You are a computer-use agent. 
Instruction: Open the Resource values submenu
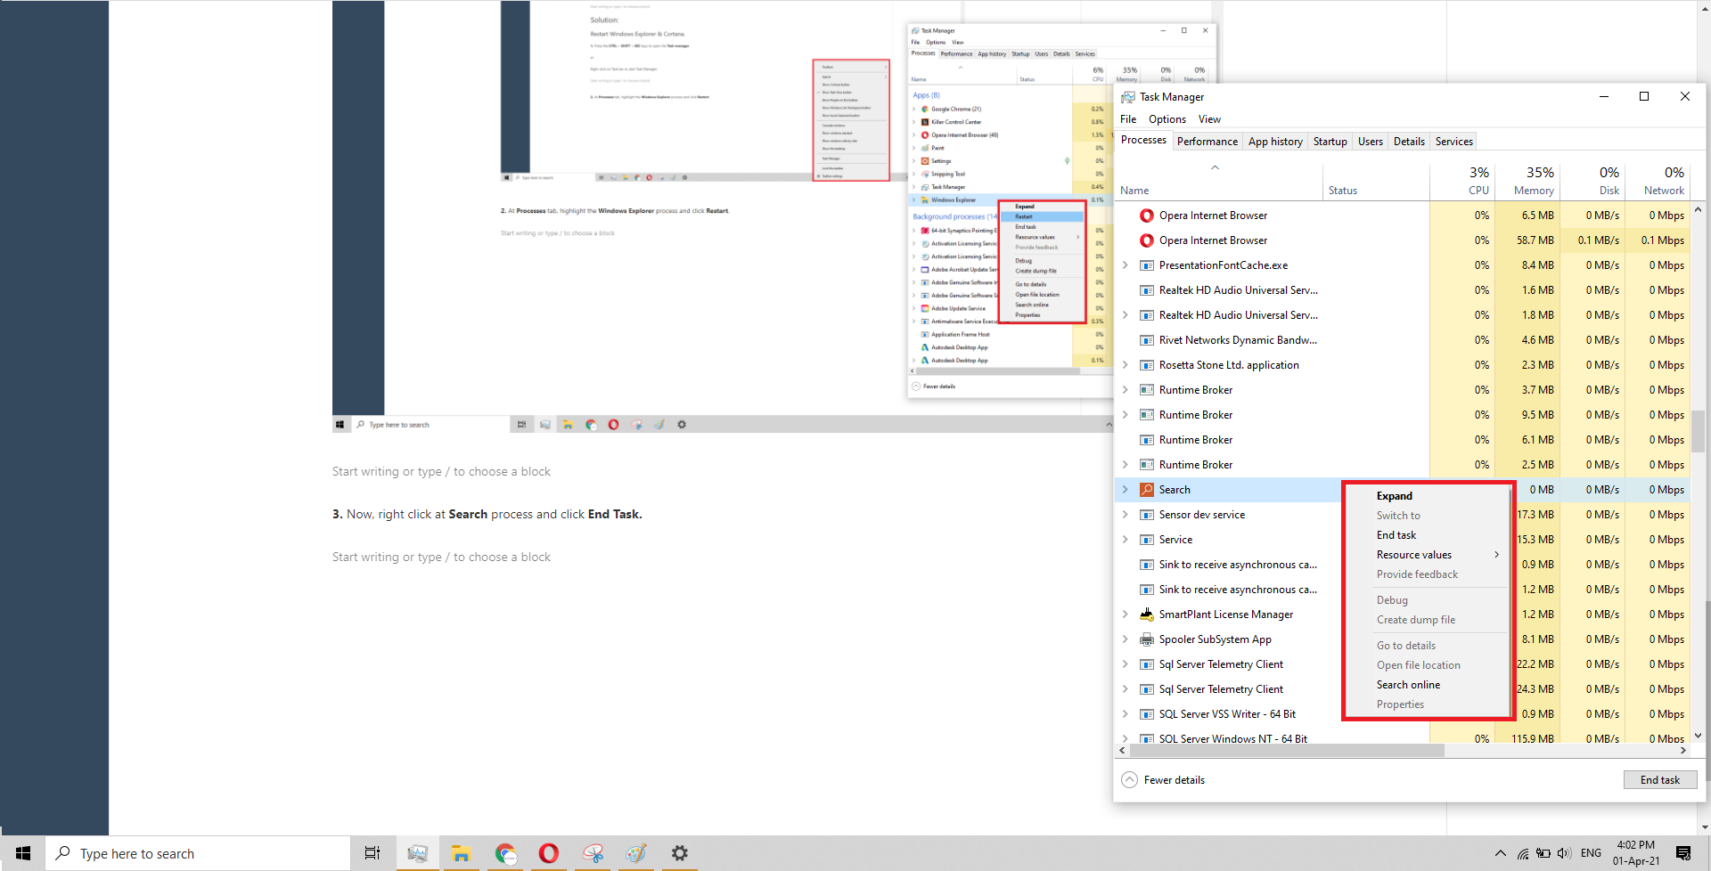[1413, 554]
